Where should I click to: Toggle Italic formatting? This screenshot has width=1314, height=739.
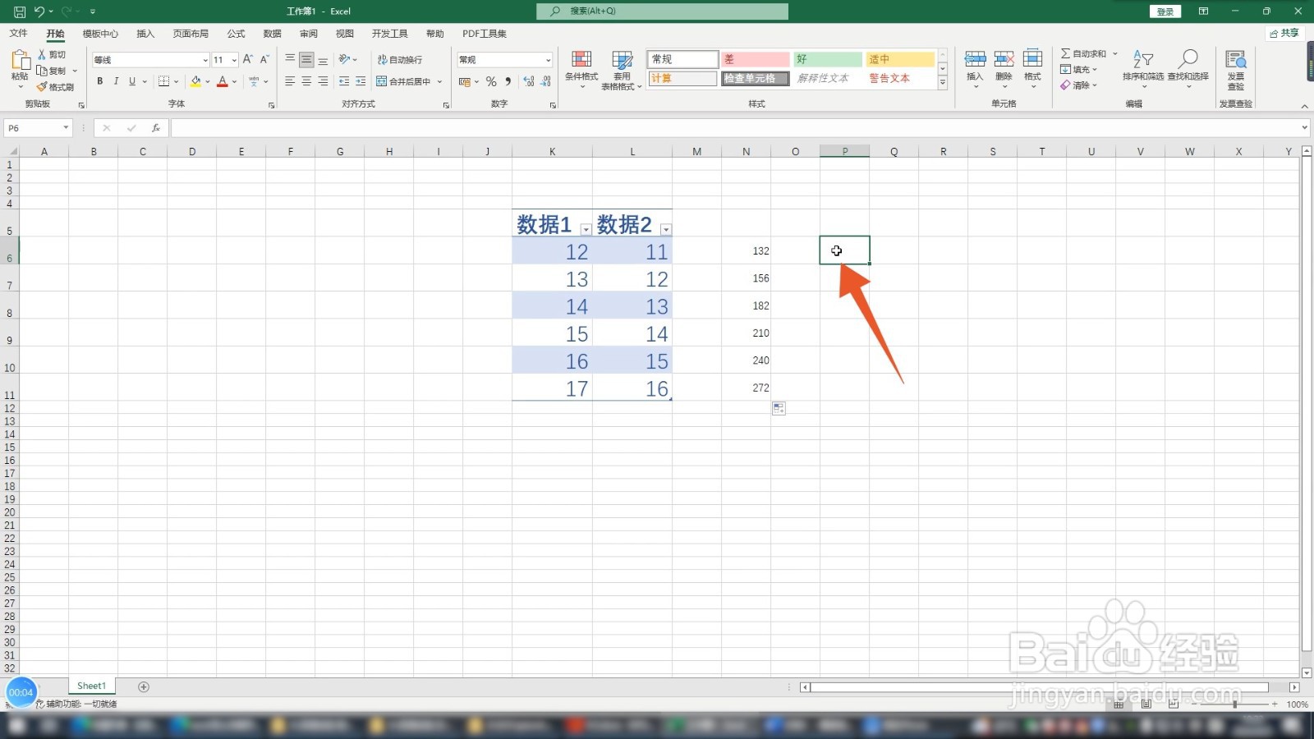(x=116, y=81)
